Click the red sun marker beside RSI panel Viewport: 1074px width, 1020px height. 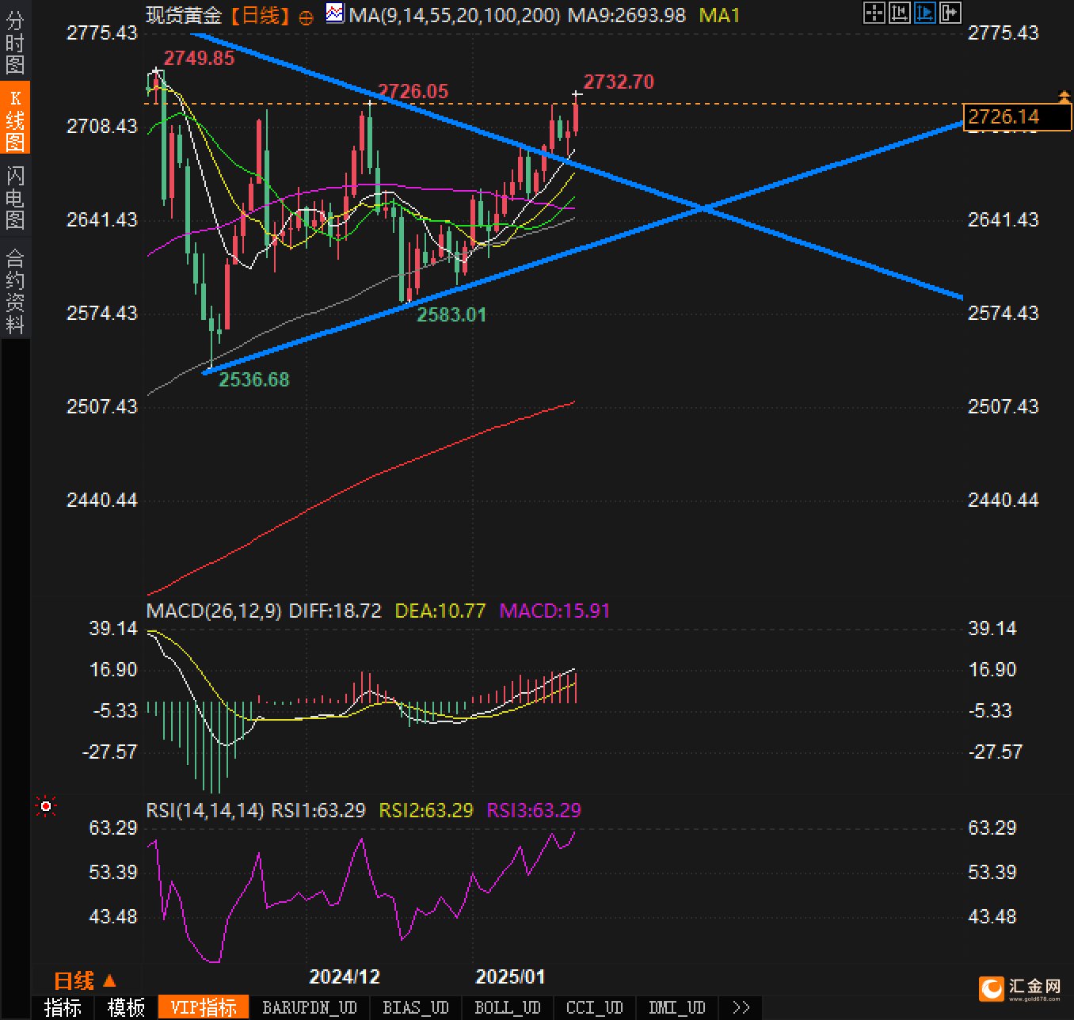46,806
